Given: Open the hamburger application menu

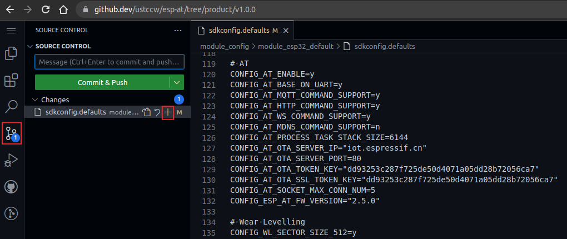Looking at the screenshot, I should [11, 31].
